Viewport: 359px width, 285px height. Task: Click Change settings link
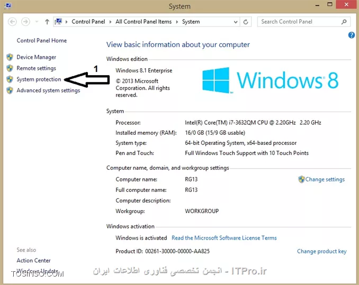[325, 179]
